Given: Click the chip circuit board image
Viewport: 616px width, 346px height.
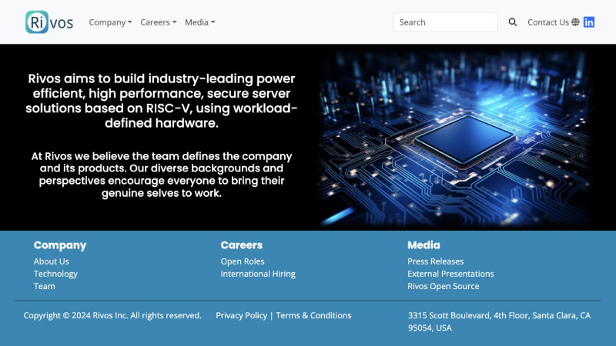Looking at the screenshot, I should [455, 138].
